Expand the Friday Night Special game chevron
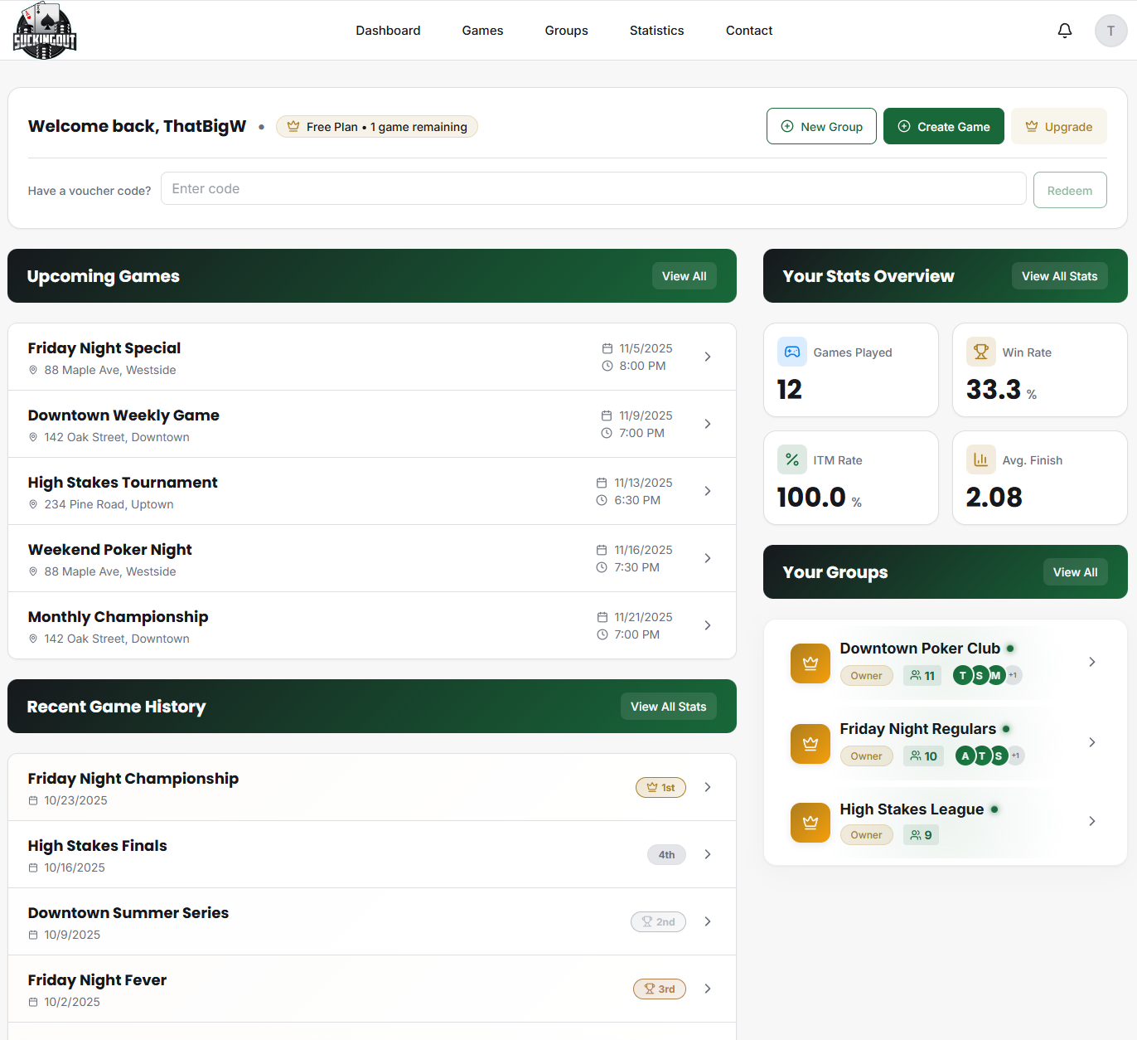This screenshot has width=1137, height=1040. point(708,357)
